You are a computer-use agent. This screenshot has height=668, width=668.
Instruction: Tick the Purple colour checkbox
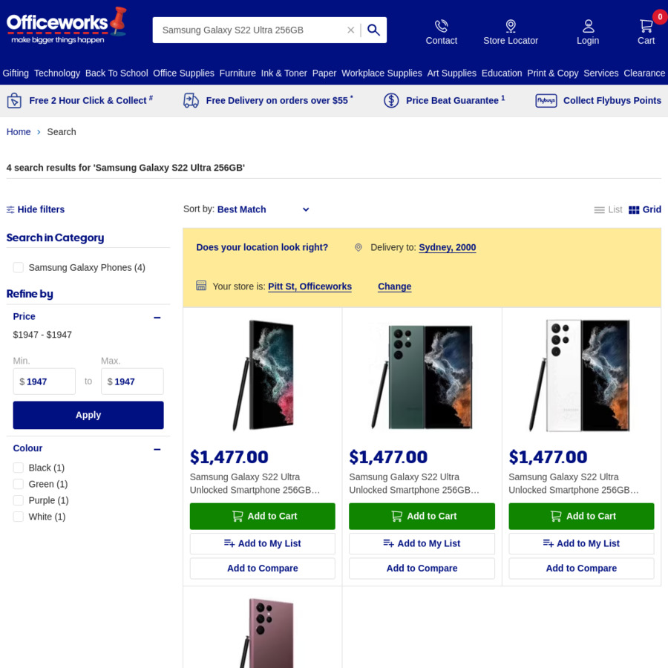[x=19, y=500]
